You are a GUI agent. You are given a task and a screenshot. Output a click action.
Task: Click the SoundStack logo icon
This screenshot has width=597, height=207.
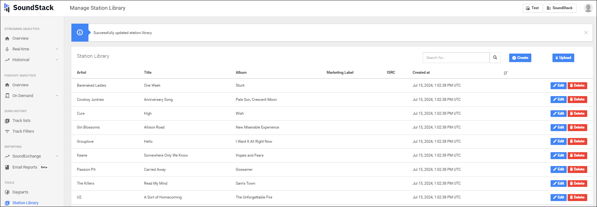[x=7, y=8]
